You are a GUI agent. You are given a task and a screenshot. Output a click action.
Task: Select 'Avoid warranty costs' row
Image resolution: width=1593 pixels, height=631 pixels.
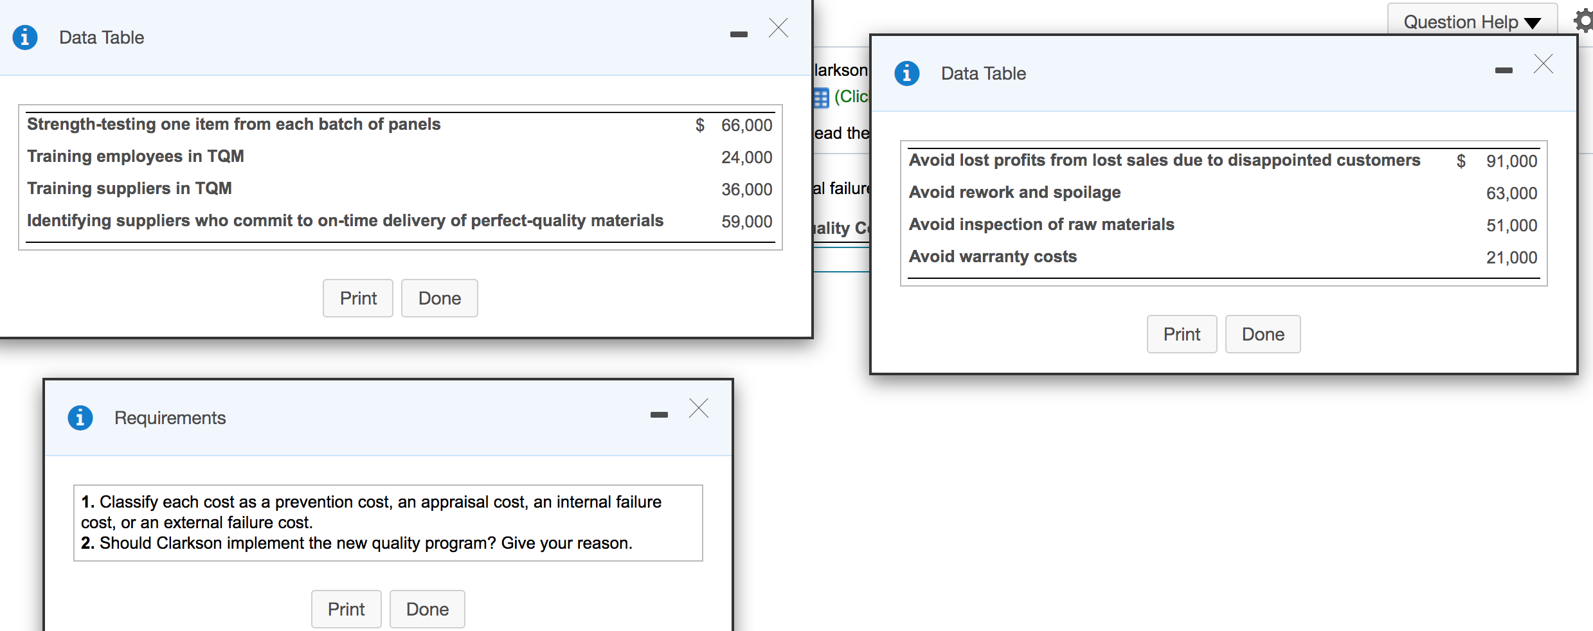tap(1223, 257)
